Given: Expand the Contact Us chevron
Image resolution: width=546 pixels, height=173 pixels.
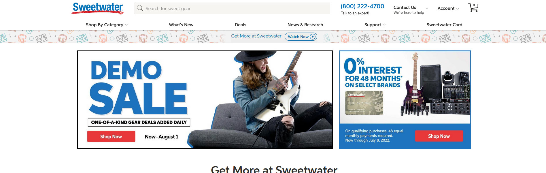Looking at the screenshot, I should click(427, 9).
